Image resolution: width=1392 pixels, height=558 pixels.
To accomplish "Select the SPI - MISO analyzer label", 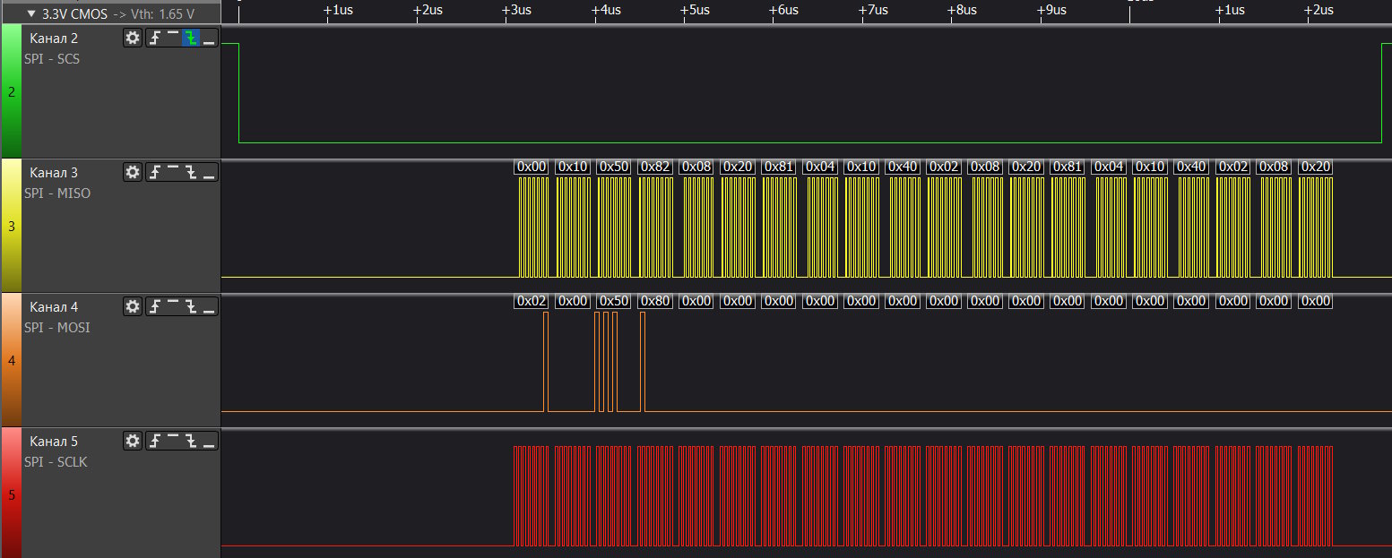I will point(57,193).
